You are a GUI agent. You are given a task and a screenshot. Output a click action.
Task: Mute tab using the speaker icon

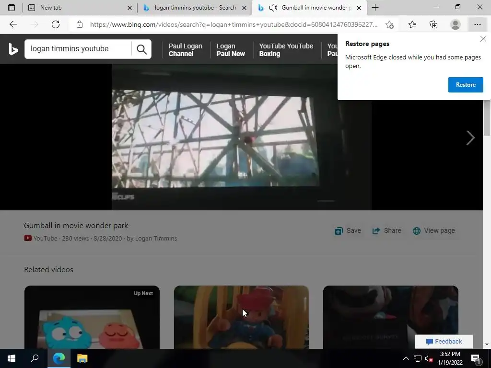pyautogui.click(x=273, y=8)
